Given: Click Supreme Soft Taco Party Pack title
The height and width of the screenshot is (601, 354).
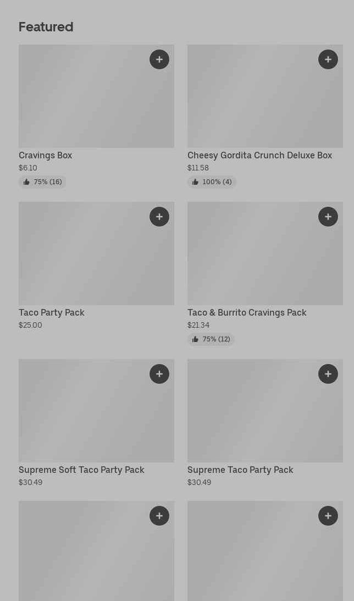Looking at the screenshot, I should click(81, 470).
